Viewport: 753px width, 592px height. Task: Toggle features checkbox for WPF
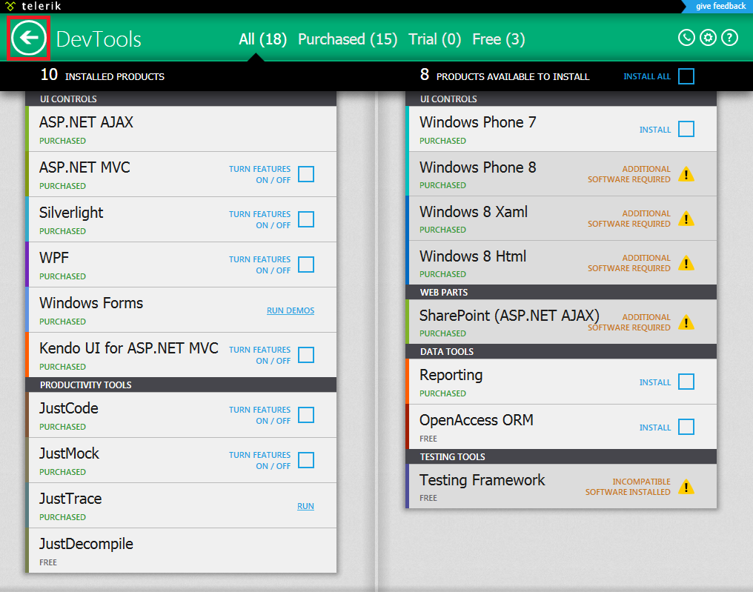[306, 265]
